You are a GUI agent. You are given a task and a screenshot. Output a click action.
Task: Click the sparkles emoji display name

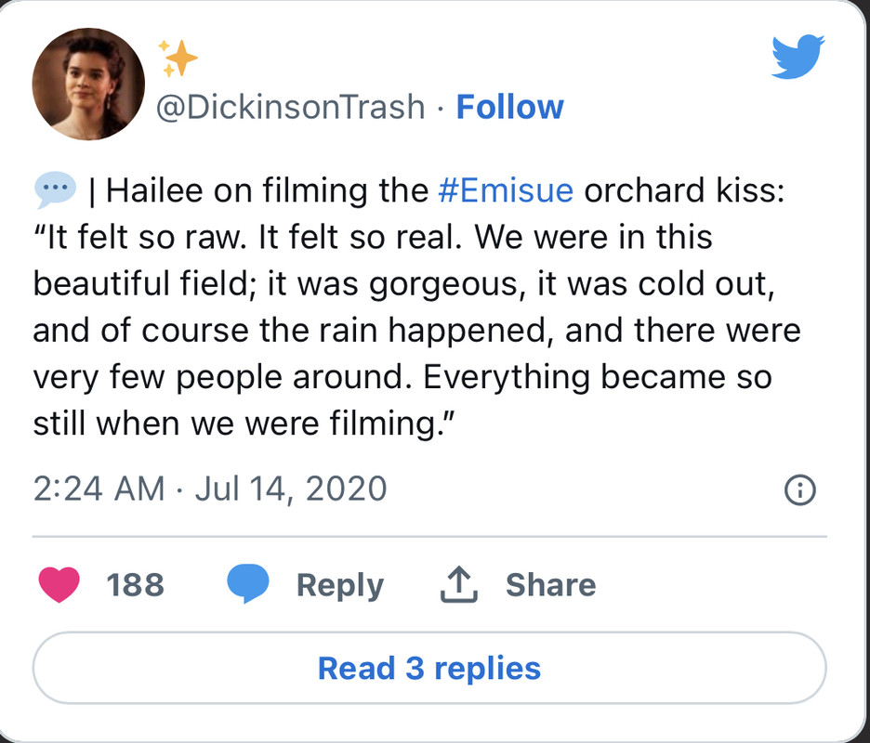177,59
